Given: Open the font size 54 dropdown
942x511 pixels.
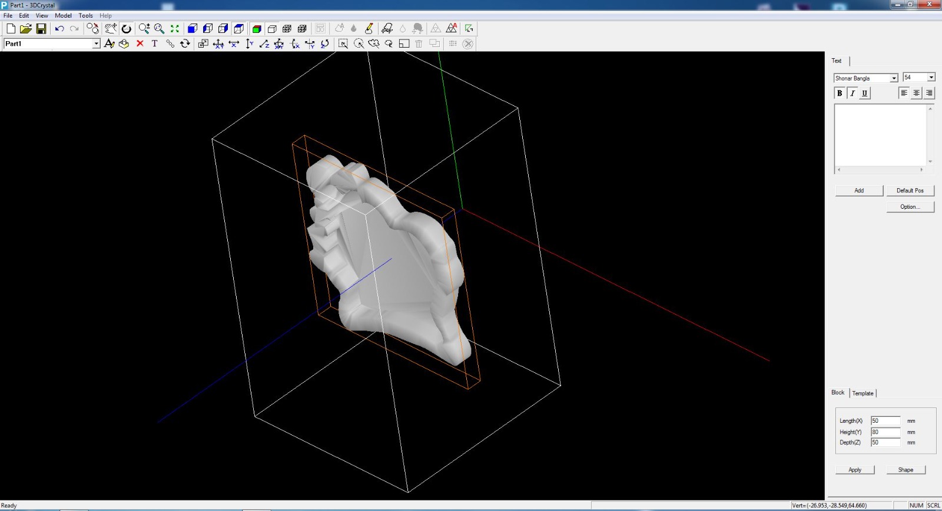Looking at the screenshot, I should (931, 78).
